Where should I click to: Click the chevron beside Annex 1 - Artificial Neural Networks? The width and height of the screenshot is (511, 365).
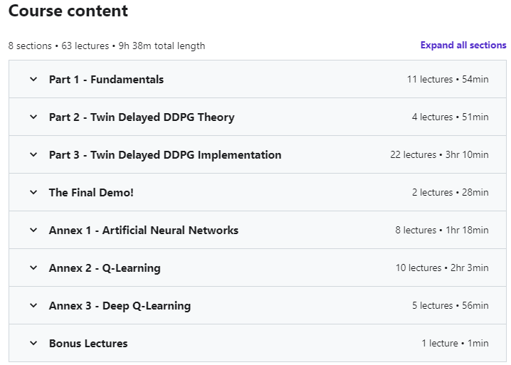click(33, 231)
